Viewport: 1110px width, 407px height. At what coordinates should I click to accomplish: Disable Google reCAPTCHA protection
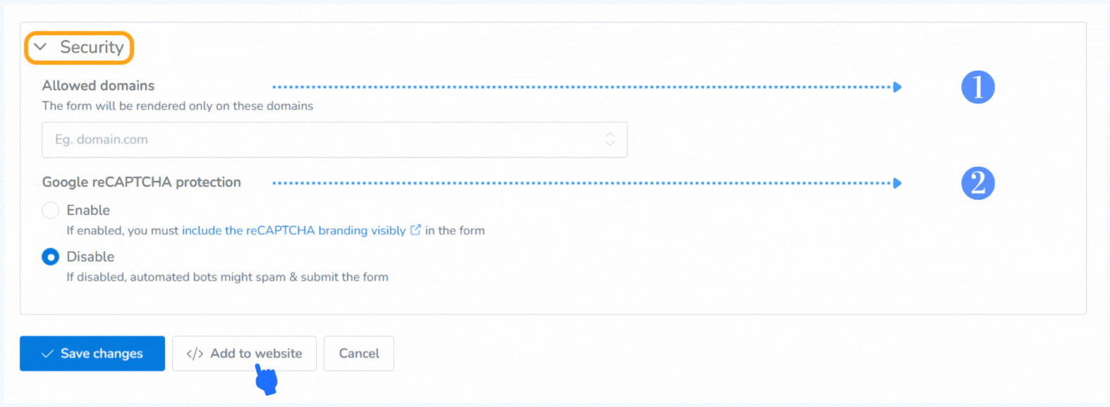coord(50,256)
